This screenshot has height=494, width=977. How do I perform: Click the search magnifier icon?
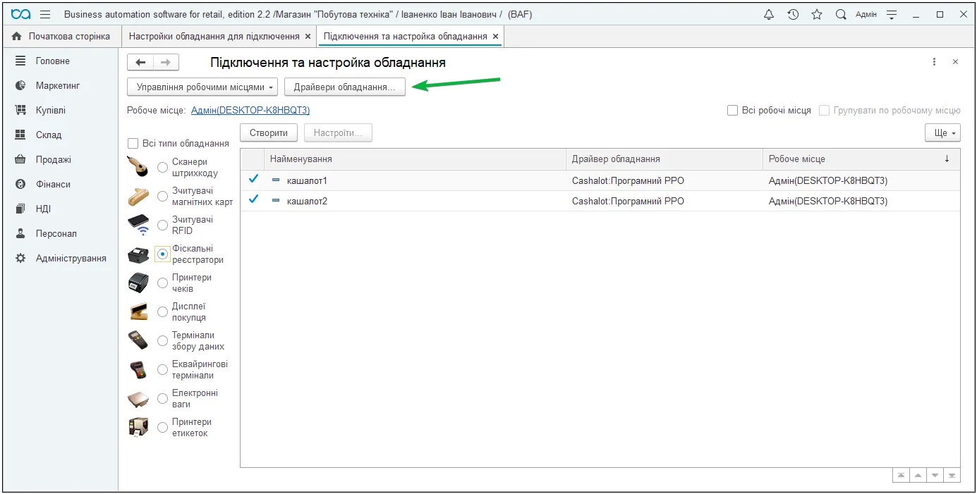coord(841,14)
